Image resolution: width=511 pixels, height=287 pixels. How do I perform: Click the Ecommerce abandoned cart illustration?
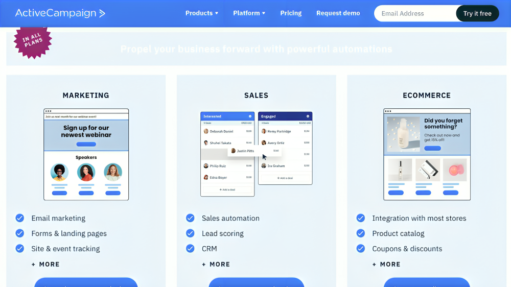[x=427, y=154]
